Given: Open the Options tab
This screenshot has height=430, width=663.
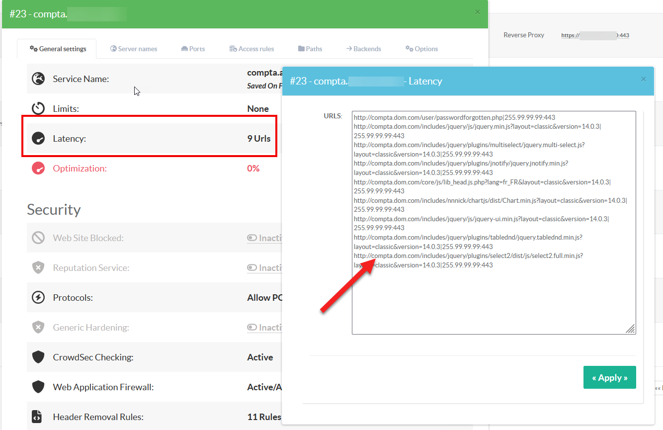Looking at the screenshot, I should pyautogui.click(x=421, y=49).
